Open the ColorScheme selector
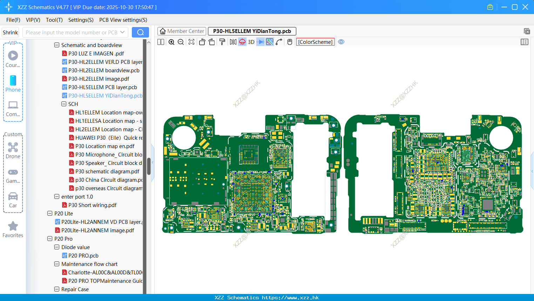The image size is (534, 301). [x=315, y=42]
